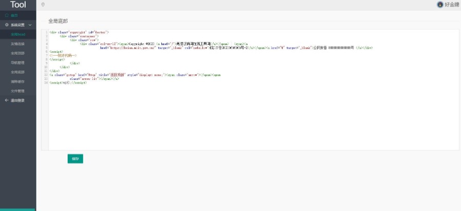Open the 清除缓存 menu item
Image resolution: width=461 pixels, height=211 pixels.
(x=18, y=81)
